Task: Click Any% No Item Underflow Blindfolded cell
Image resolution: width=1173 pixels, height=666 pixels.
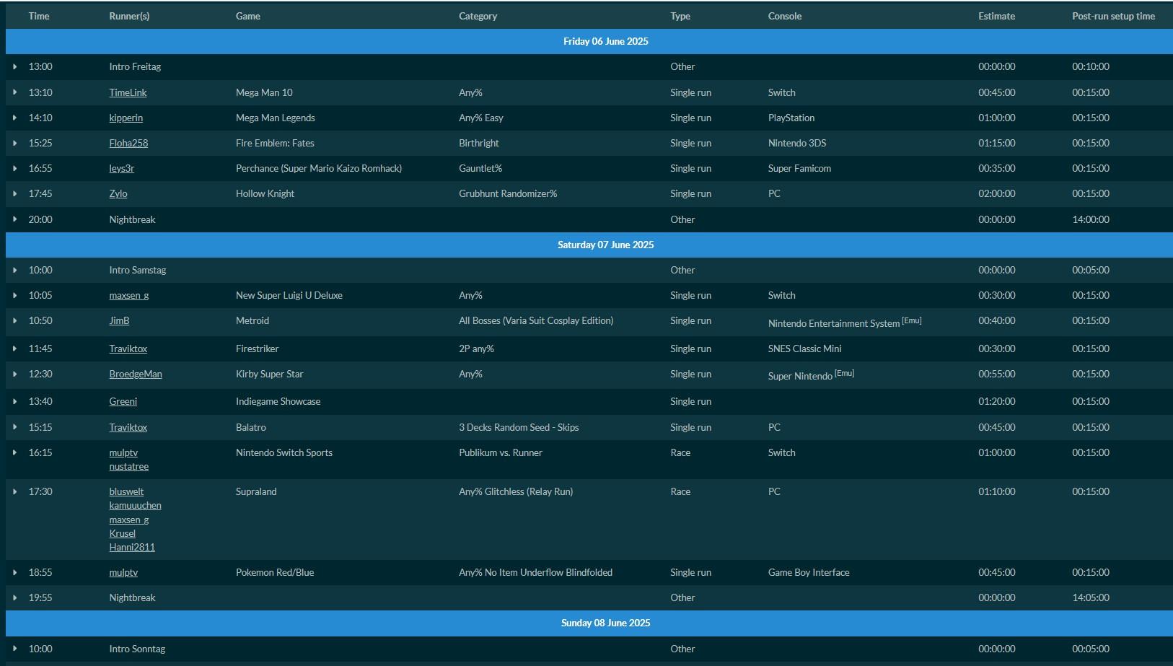Action: (x=535, y=572)
